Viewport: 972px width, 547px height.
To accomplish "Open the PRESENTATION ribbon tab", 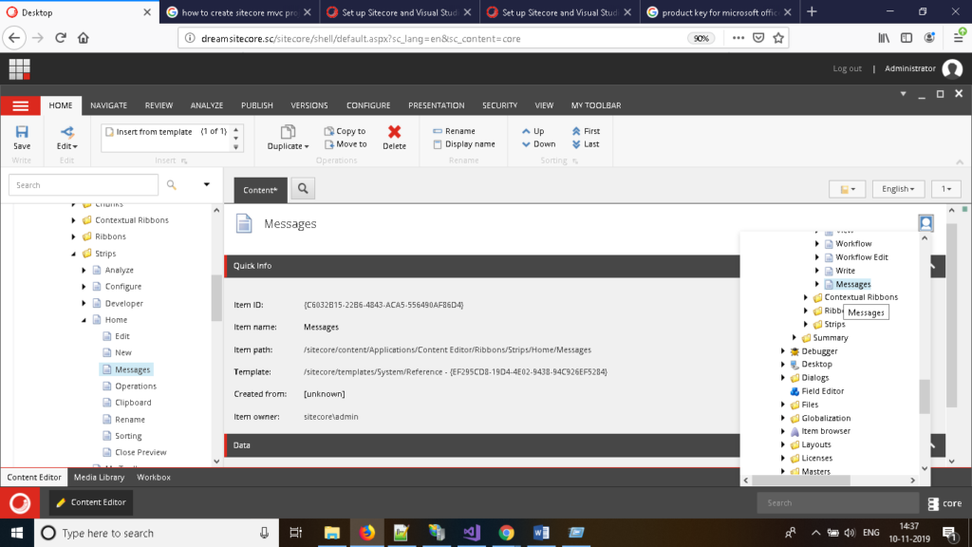I will [436, 105].
